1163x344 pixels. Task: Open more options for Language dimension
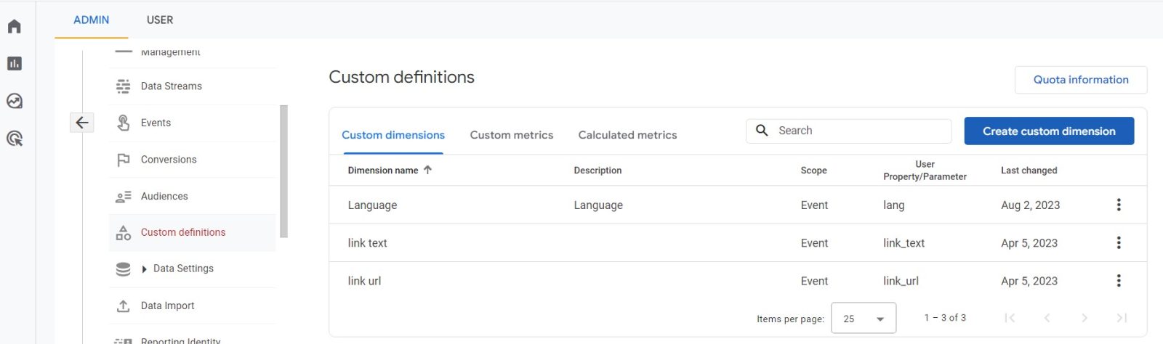(x=1119, y=205)
